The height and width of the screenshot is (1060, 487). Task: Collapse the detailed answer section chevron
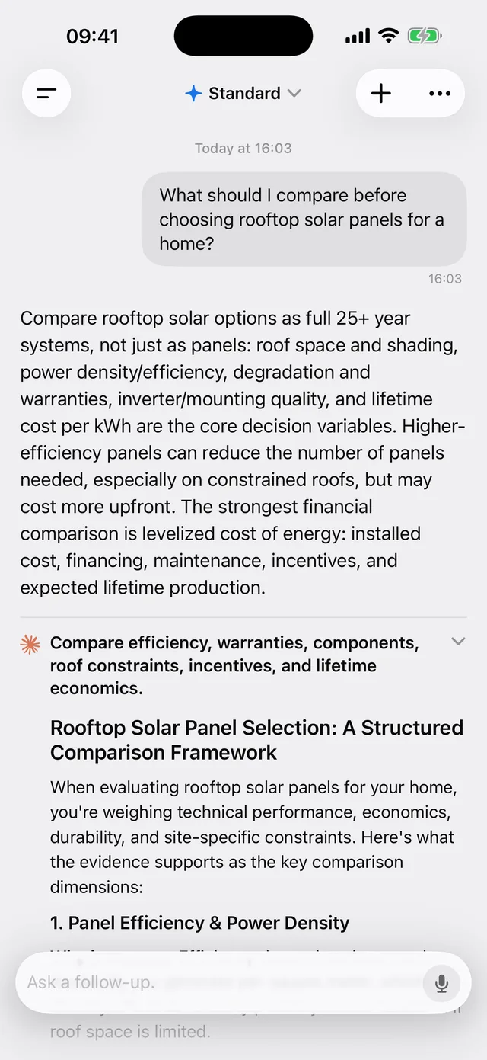point(458,642)
